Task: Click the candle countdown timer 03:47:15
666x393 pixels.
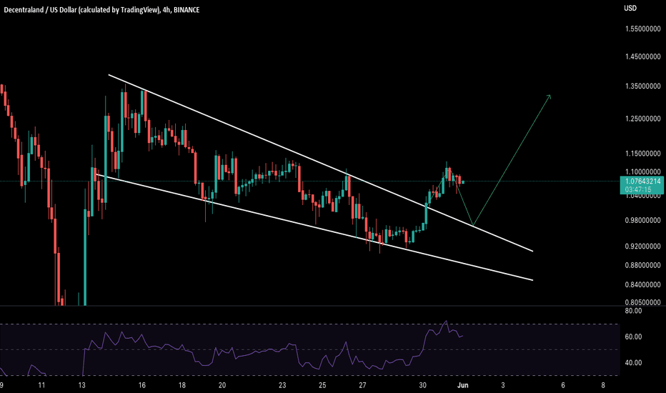Action: (638, 189)
